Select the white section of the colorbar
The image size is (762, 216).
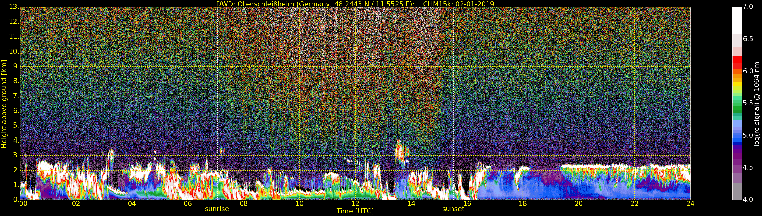click(737, 19)
